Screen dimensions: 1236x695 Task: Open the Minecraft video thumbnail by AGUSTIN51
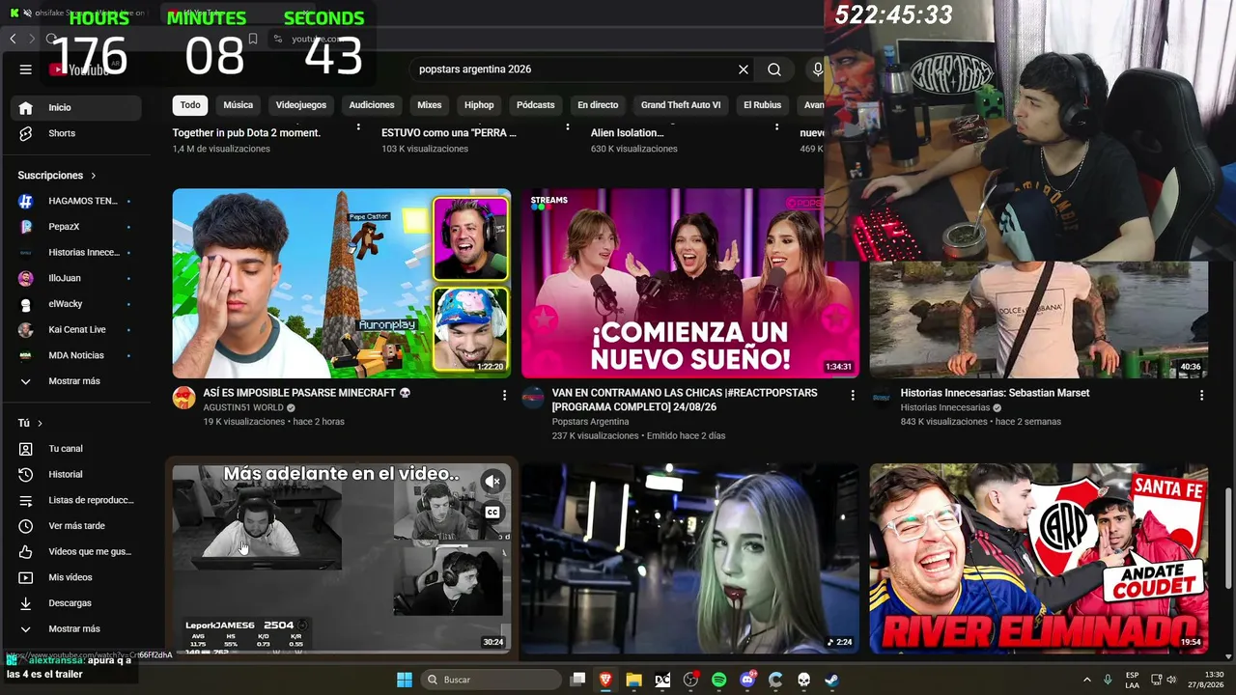point(342,283)
